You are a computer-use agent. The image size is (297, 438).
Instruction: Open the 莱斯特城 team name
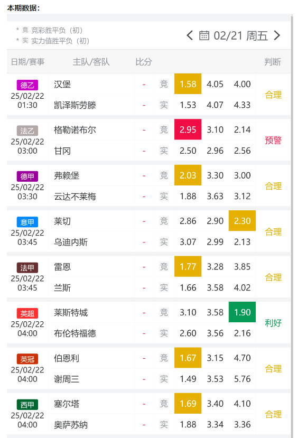tap(71, 312)
